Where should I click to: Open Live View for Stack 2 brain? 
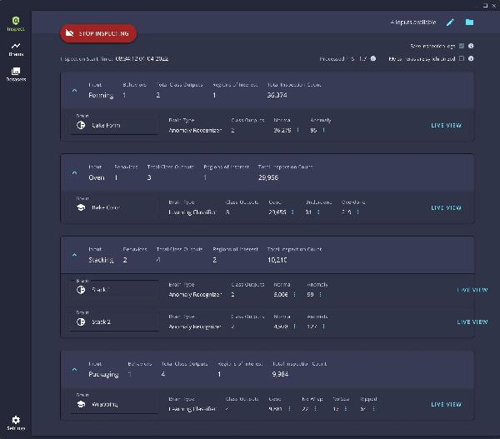(472, 322)
